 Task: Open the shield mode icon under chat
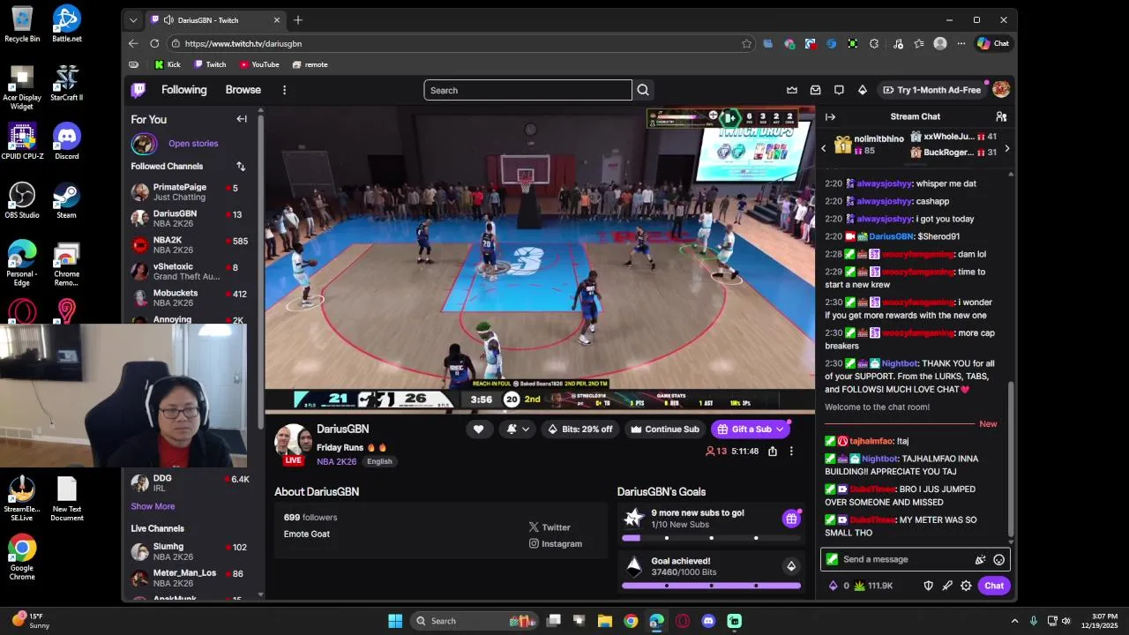point(928,586)
